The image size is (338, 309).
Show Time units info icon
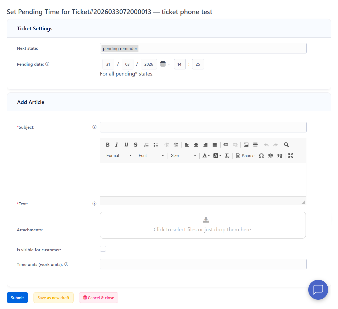click(x=66, y=264)
